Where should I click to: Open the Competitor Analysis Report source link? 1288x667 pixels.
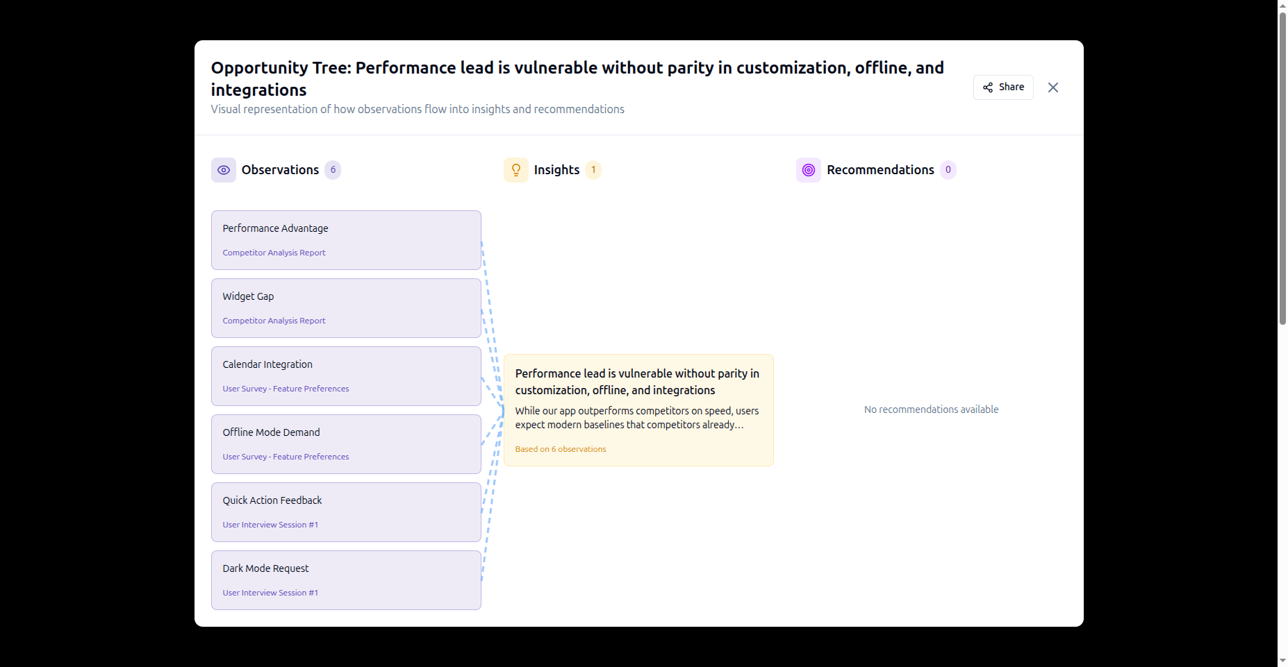click(x=274, y=252)
